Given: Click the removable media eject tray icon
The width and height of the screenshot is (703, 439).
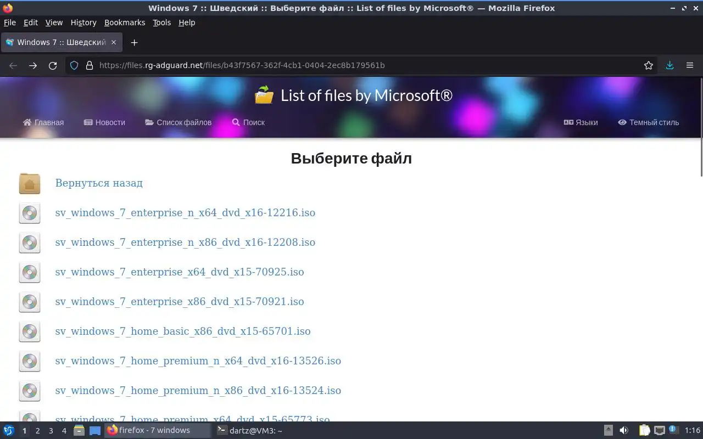Looking at the screenshot, I should tap(609, 430).
